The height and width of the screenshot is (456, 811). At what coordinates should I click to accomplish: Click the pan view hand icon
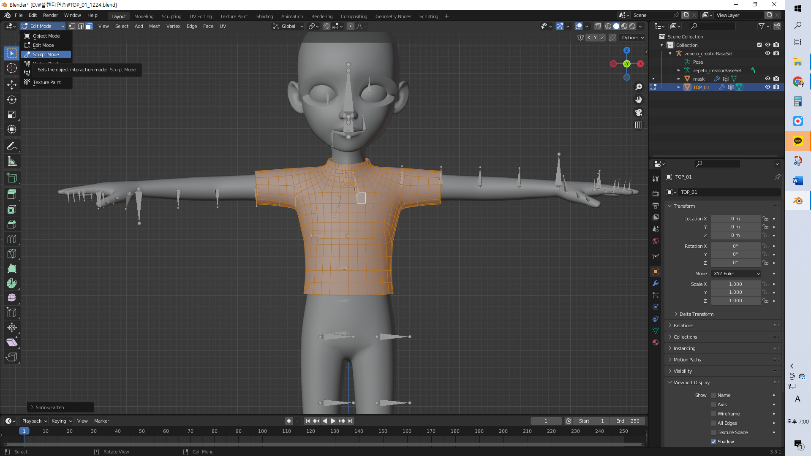coord(639,100)
